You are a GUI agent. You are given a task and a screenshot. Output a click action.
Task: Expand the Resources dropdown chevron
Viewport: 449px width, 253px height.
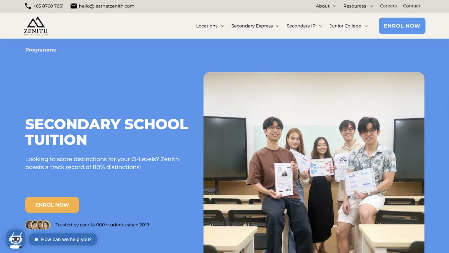(371, 6)
